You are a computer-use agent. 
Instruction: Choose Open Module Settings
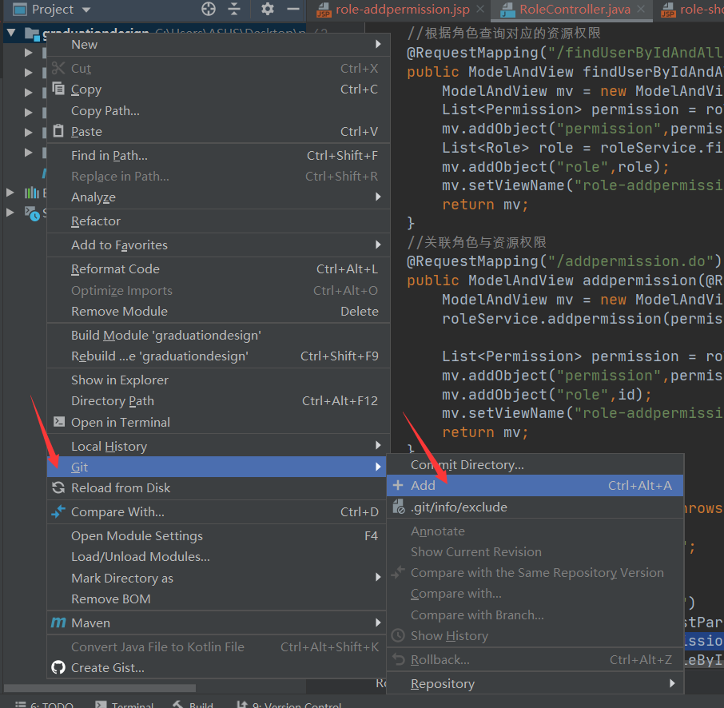218,536
